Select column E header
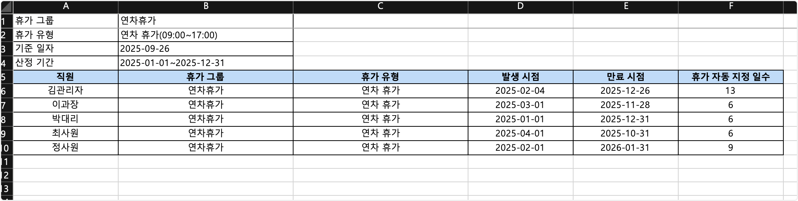Screen dimensions: 798x201 click(625, 7)
